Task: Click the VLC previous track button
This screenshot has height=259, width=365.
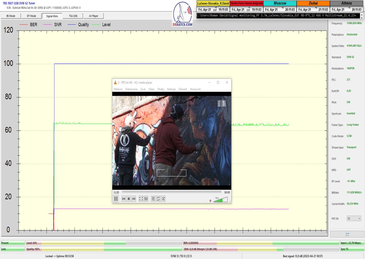Action: coord(124,199)
